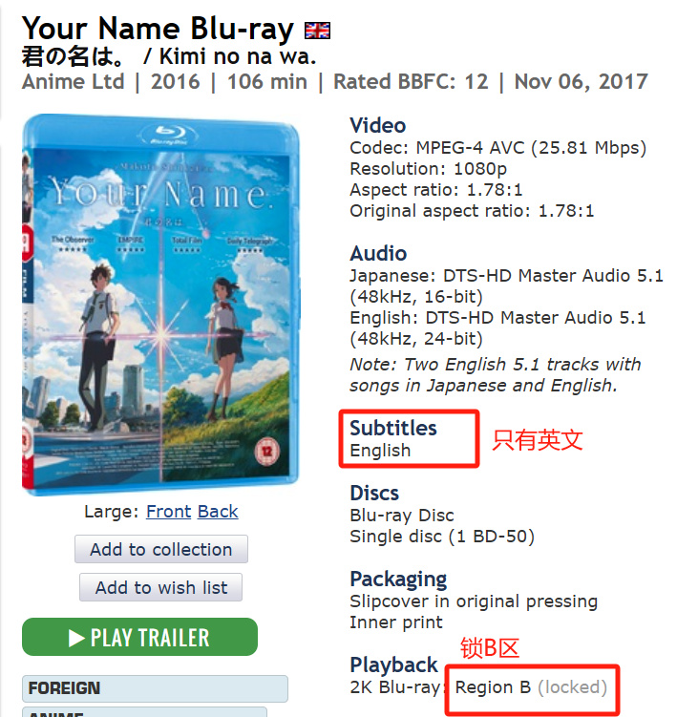
Task: Play the trailer with the green button
Action: click(139, 637)
